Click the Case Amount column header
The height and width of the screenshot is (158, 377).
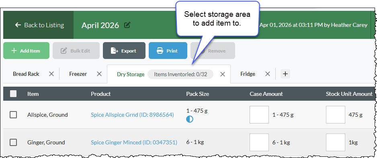(x=266, y=94)
